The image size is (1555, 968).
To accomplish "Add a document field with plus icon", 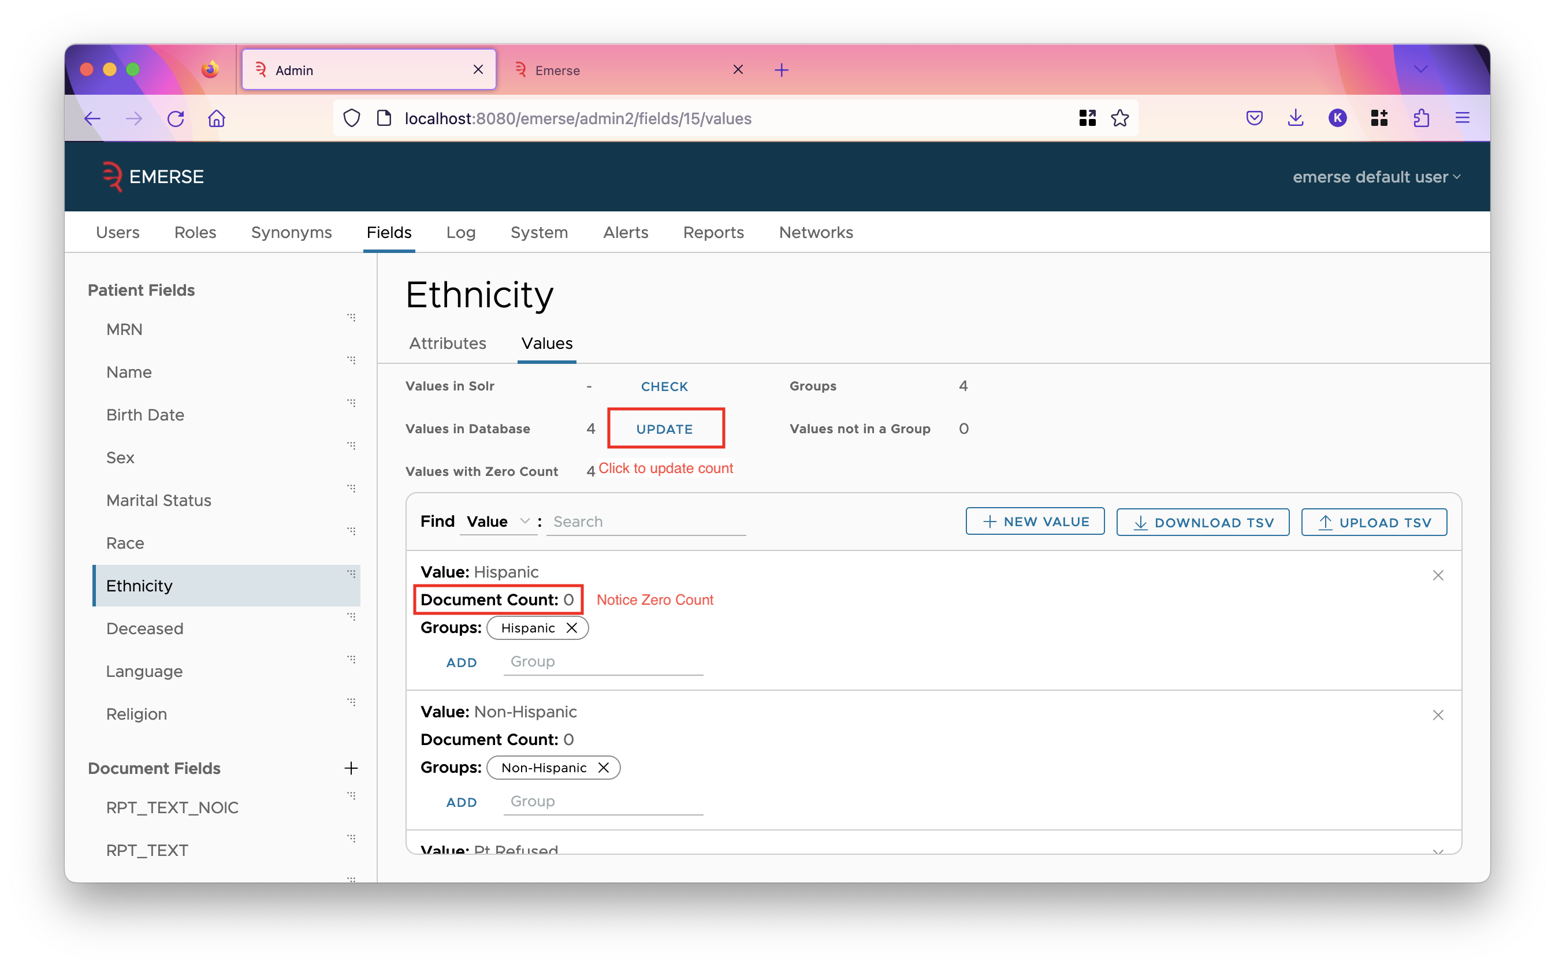I will (351, 768).
